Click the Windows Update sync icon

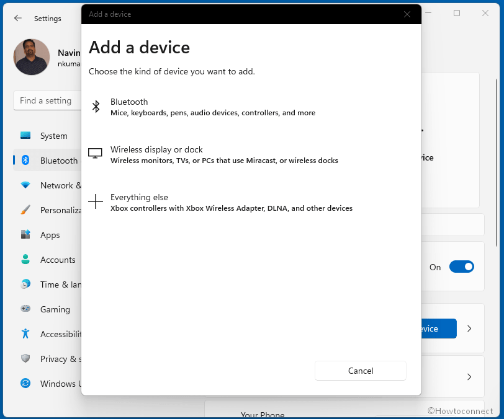[x=25, y=383]
